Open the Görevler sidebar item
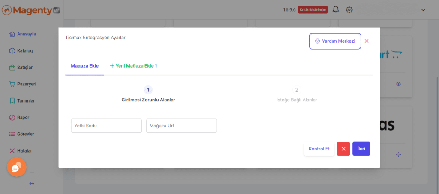The width and height of the screenshot is (439, 194). pos(21,134)
